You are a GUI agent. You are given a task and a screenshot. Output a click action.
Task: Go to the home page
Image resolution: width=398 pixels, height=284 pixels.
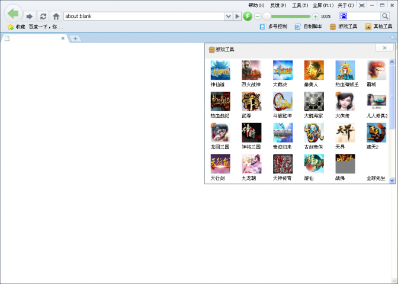coord(56,17)
